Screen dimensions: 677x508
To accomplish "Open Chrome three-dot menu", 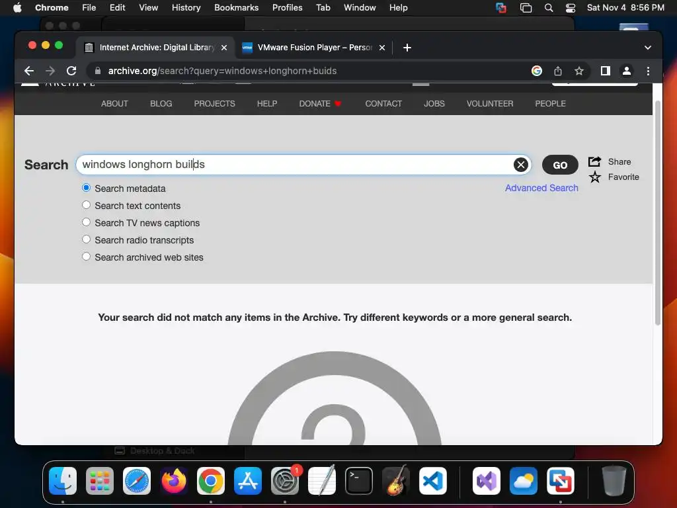I will click(648, 71).
